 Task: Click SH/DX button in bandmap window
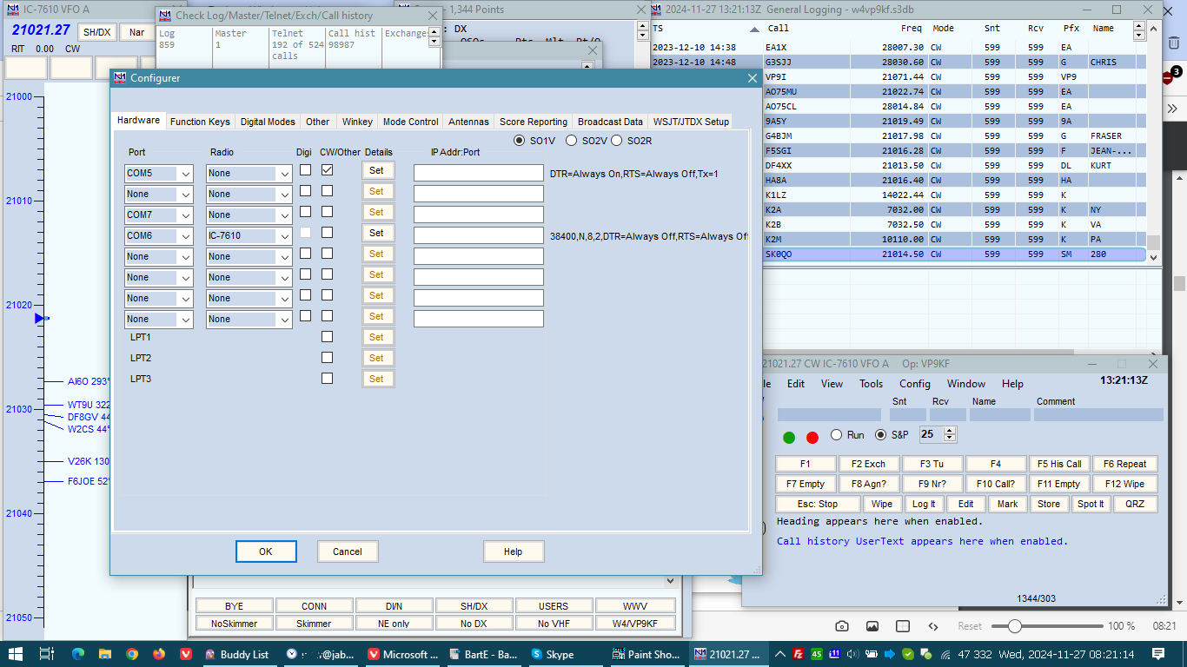tap(96, 32)
